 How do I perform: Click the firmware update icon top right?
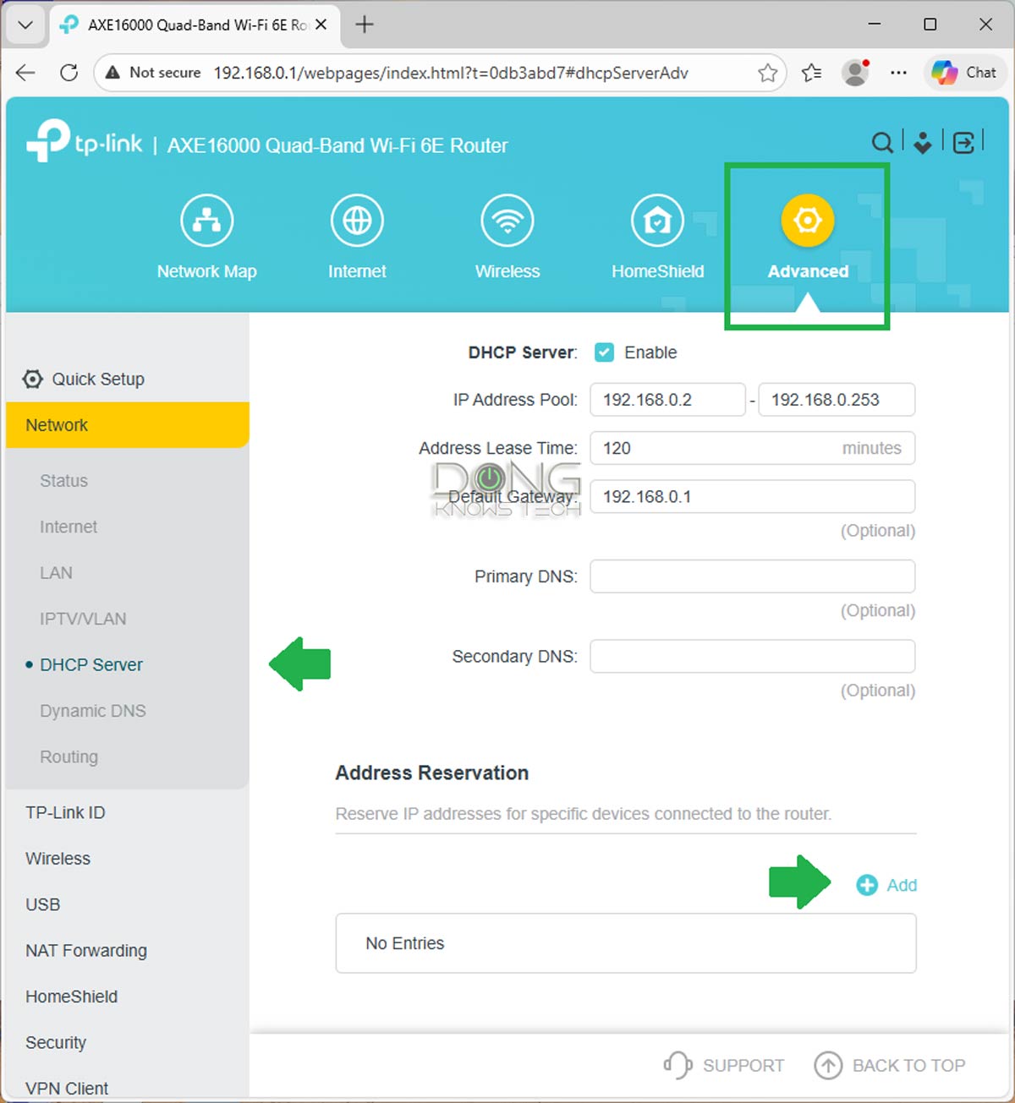pyautogui.click(x=922, y=143)
